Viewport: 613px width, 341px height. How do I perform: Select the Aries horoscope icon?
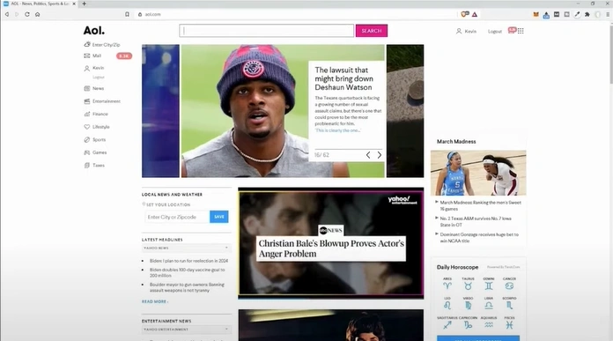pyautogui.click(x=447, y=285)
